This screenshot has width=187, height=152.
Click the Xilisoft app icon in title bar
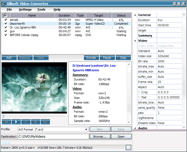click(x=4, y=4)
